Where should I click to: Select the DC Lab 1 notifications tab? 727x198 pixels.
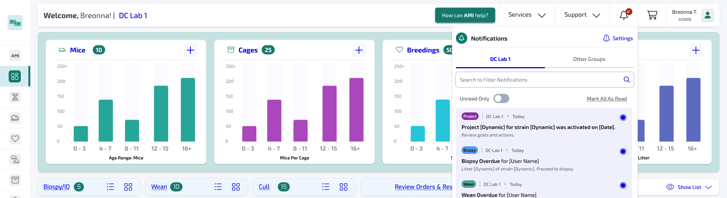point(500,59)
